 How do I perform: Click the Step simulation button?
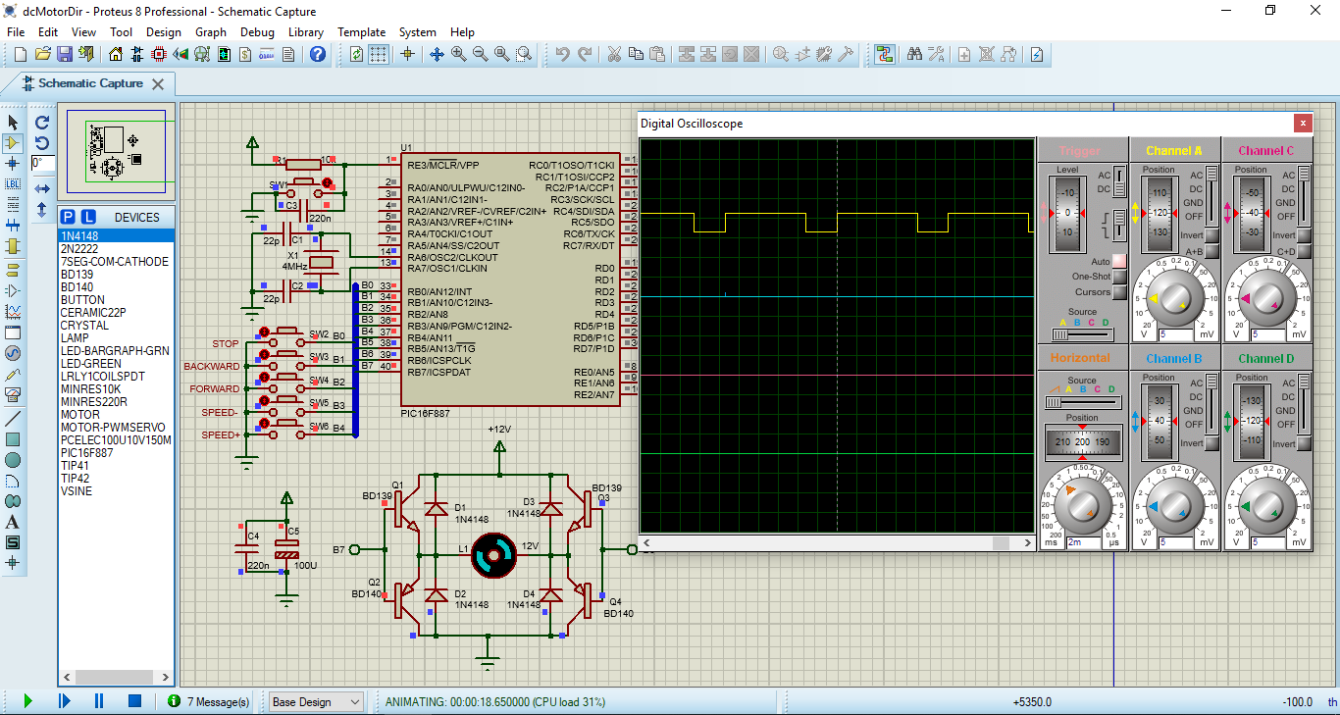64,701
